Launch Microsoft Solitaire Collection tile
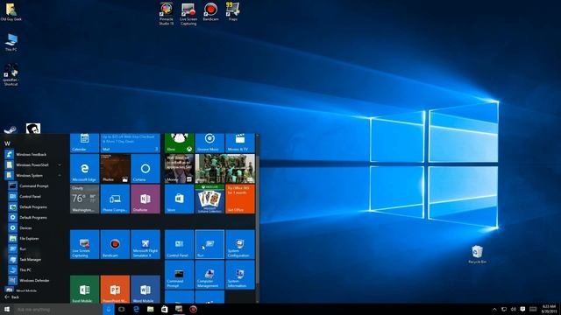Viewport: 561px width, 315px height. pyautogui.click(x=209, y=199)
